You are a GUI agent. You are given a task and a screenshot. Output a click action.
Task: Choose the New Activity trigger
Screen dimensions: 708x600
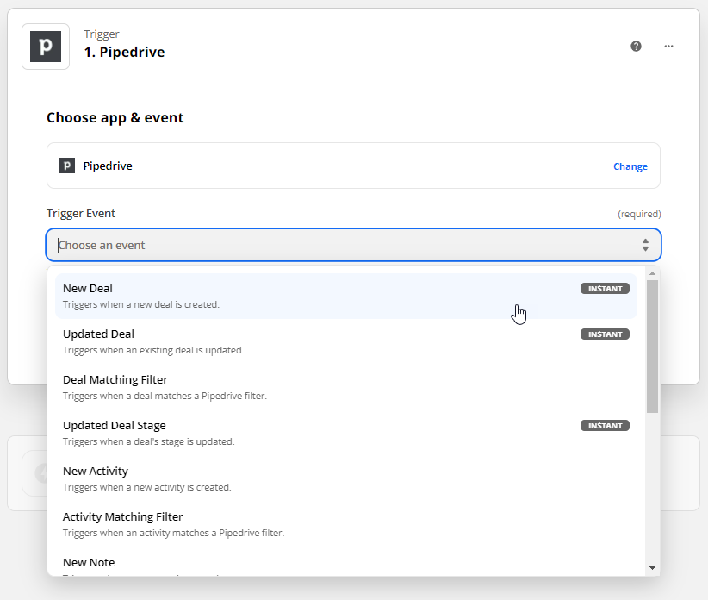point(258,478)
